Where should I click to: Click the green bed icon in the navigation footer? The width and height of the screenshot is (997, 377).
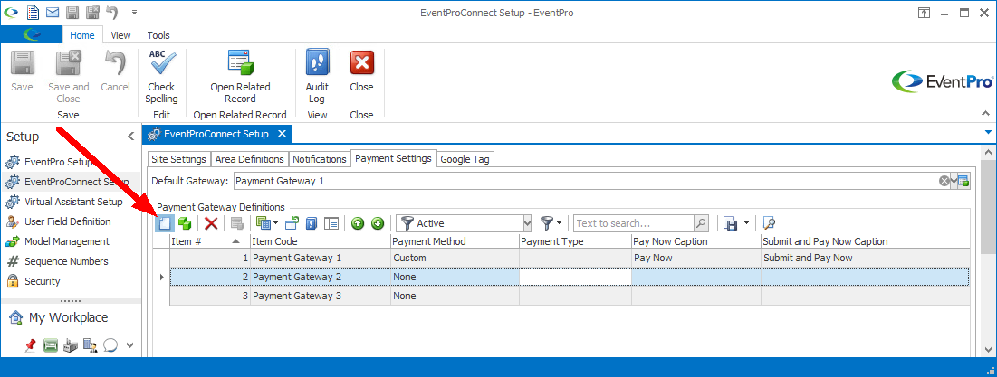click(x=50, y=344)
